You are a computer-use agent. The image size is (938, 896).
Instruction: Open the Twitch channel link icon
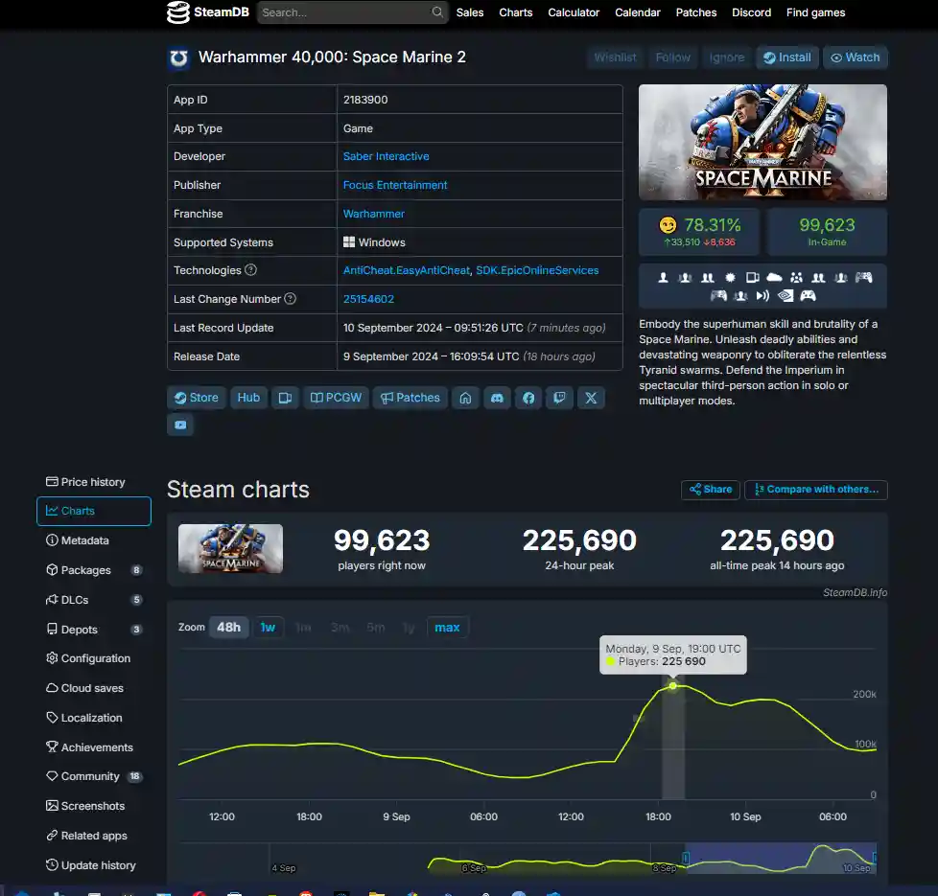[559, 398]
